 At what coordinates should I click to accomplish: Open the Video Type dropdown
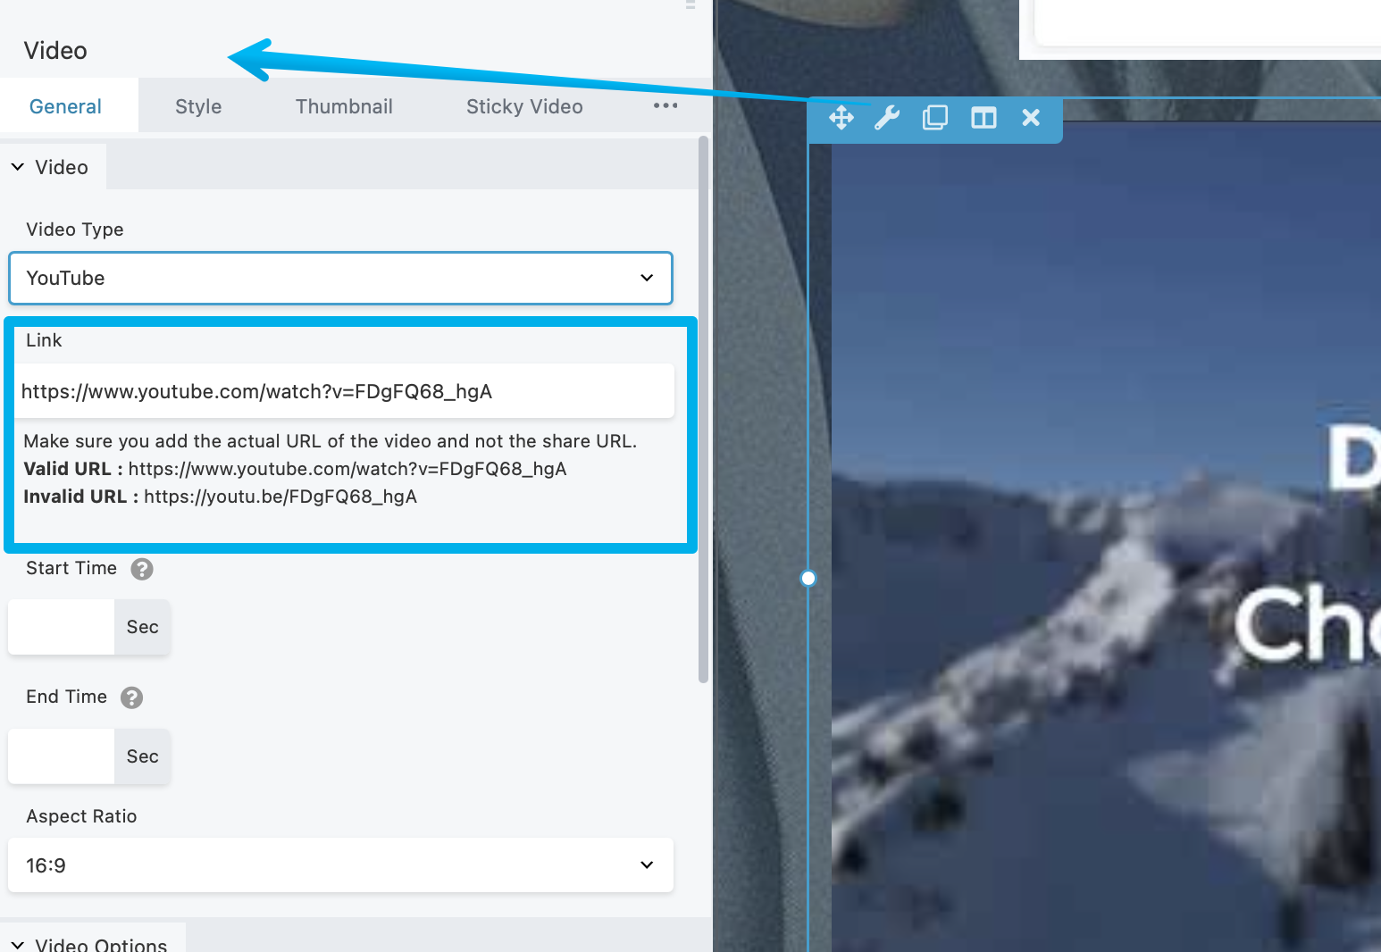pyautogui.click(x=340, y=278)
